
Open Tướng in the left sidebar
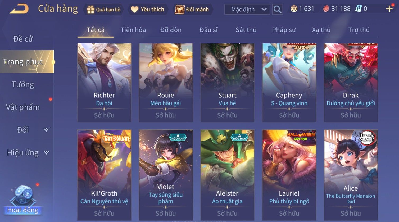click(23, 84)
